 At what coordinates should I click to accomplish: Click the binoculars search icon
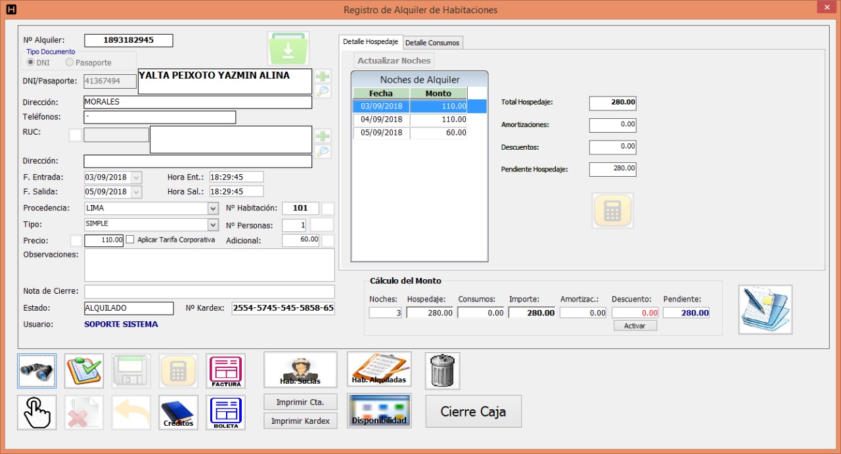click(37, 371)
